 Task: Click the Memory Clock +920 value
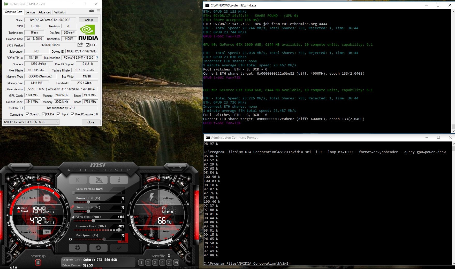121,226
